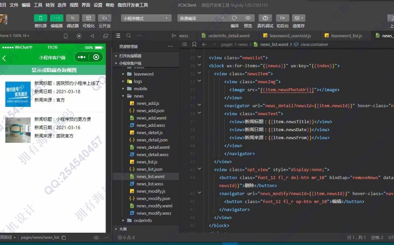Open search in the editor sidebar
Image resolution: width=394 pixels, height=245 pixels.
pyautogui.click(x=128, y=36)
